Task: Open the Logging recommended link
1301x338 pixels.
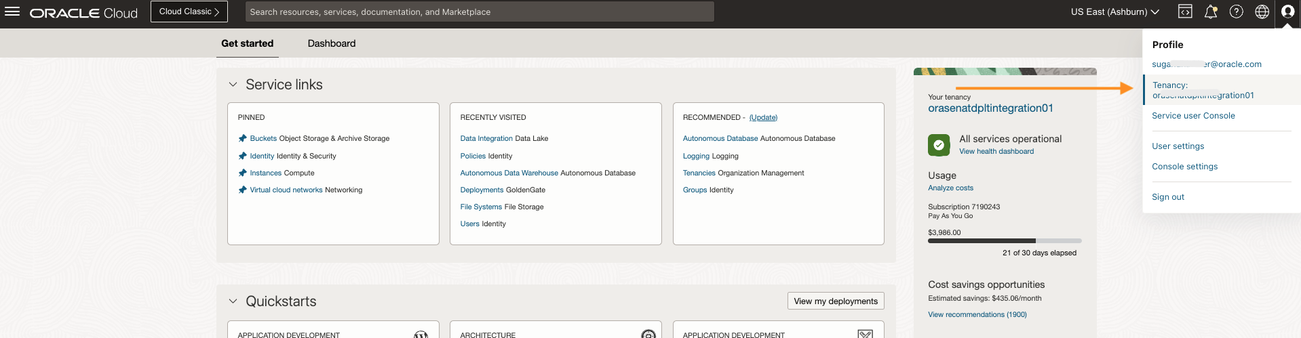Action: pyautogui.click(x=696, y=156)
